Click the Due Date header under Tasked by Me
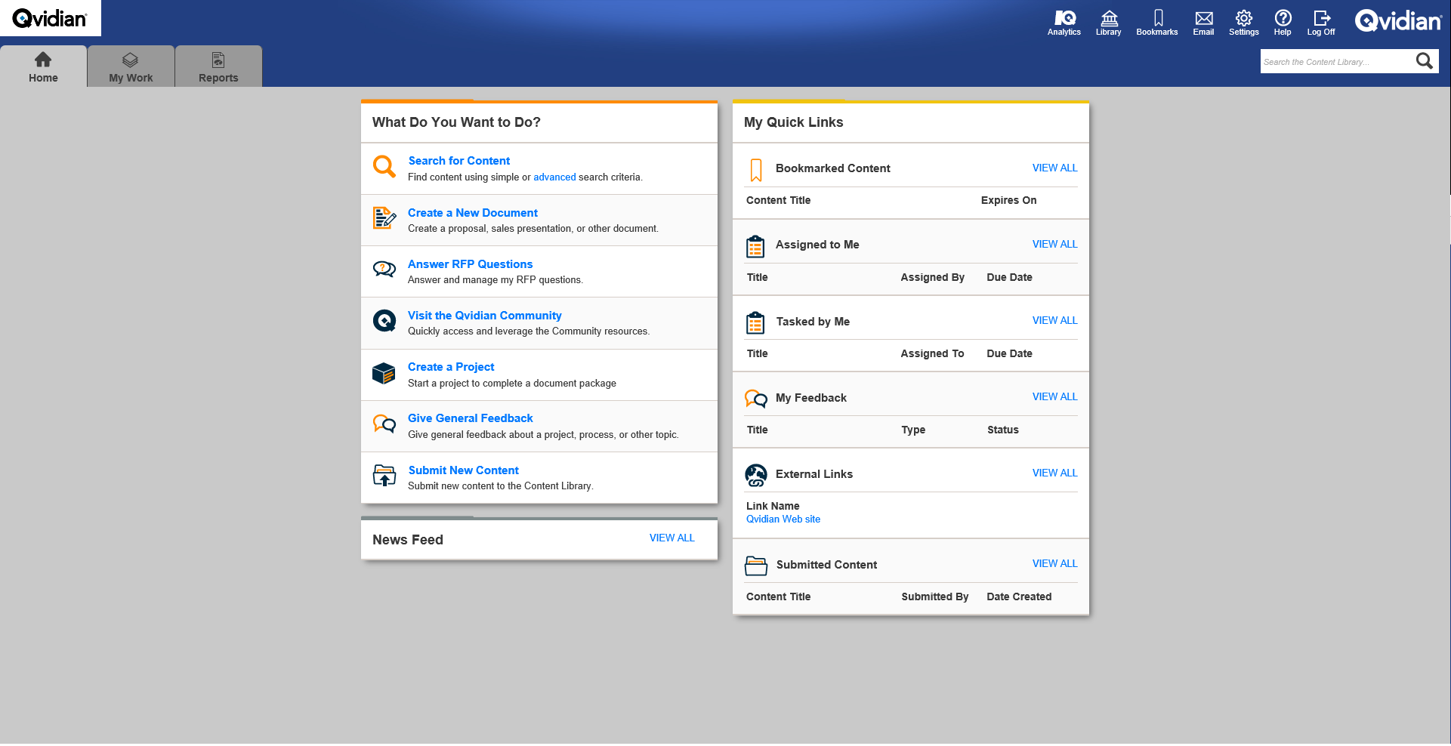The image size is (1451, 746). point(1009,354)
